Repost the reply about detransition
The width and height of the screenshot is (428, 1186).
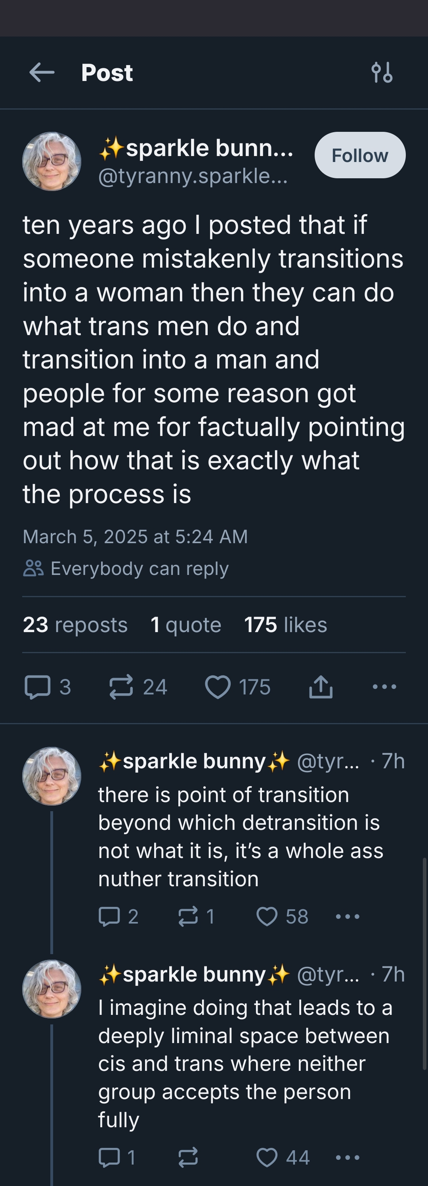pos(188,916)
